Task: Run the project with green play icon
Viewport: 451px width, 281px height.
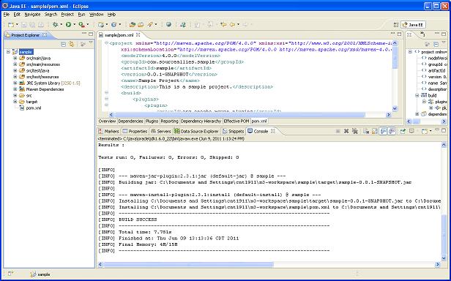Action: 69,25
